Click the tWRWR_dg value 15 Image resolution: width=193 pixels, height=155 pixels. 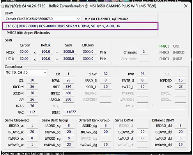point(106,145)
